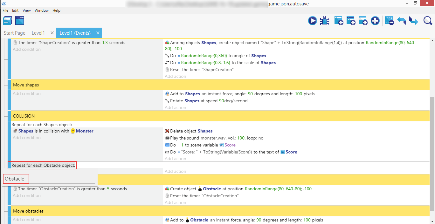The width and height of the screenshot is (435, 224).
Task: Click the vertical scrollbar of the events sheet
Action: click(x=432, y=153)
